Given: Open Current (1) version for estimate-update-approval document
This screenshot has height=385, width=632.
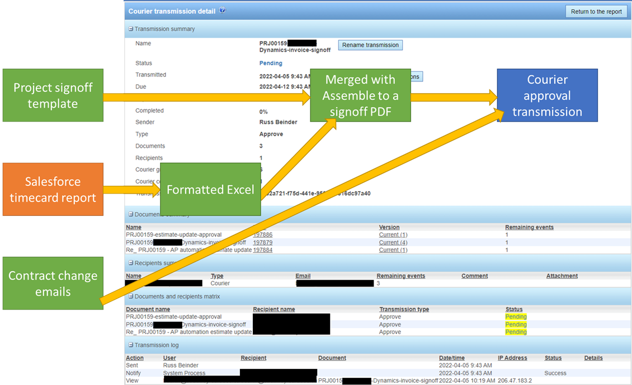Looking at the screenshot, I should [x=393, y=235].
